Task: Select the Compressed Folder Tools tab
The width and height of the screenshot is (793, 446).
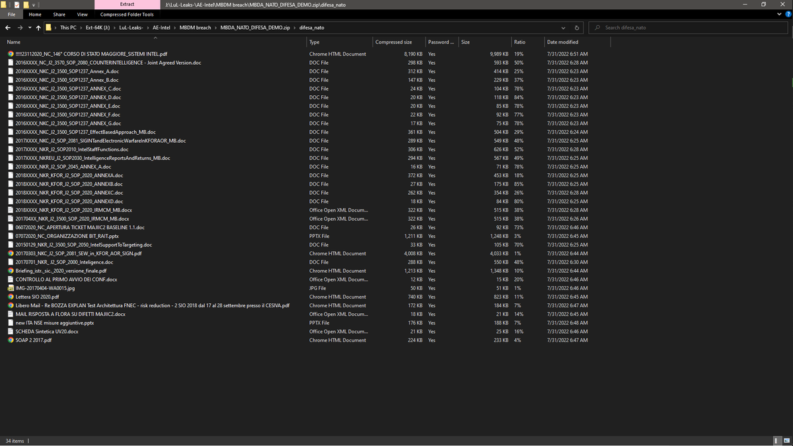Action: pyautogui.click(x=127, y=14)
